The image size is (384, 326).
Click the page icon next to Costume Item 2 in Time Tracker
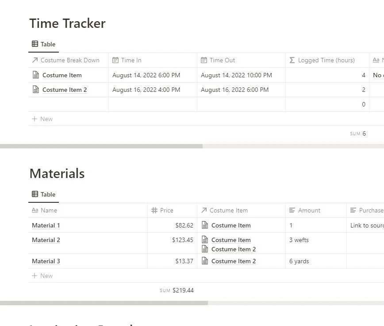pos(36,90)
